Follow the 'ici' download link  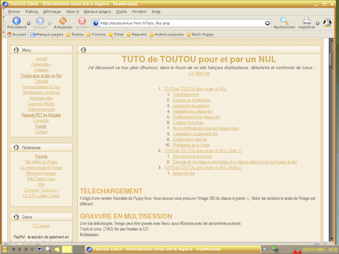[x=248, y=198]
